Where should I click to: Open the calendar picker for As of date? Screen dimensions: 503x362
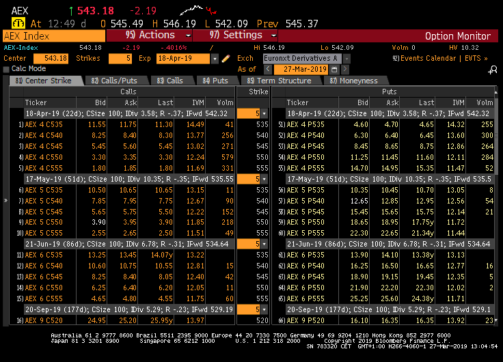[334, 69]
